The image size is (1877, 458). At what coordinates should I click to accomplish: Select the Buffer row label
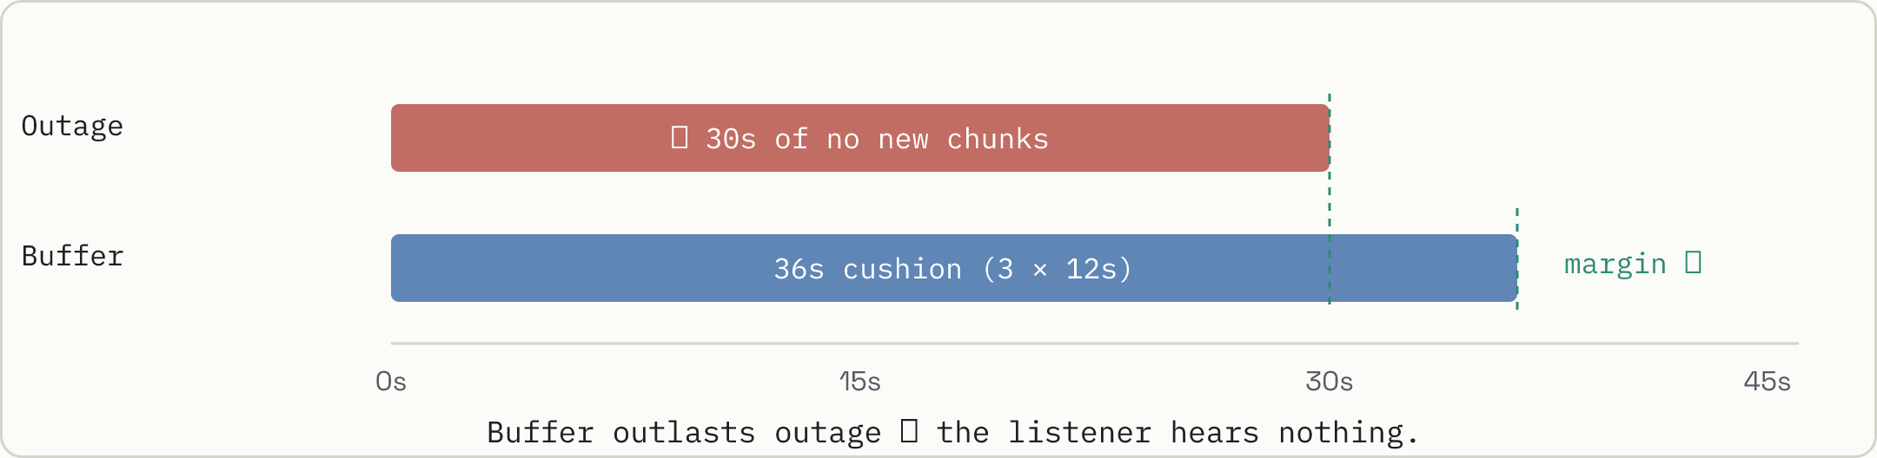pyautogui.click(x=72, y=256)
